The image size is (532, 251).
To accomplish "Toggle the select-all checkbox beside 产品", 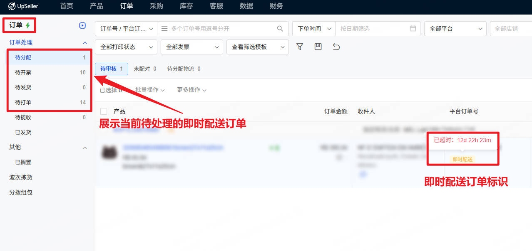I will (104, 111).
